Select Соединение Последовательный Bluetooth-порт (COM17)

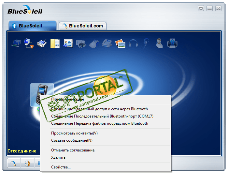110,116
